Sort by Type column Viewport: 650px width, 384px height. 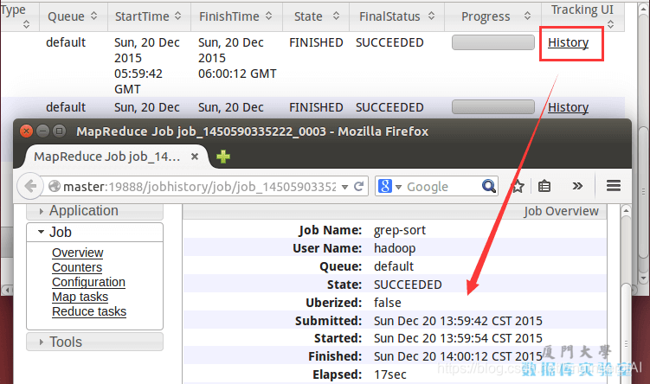pyautogui.click(x=19, y=16)
